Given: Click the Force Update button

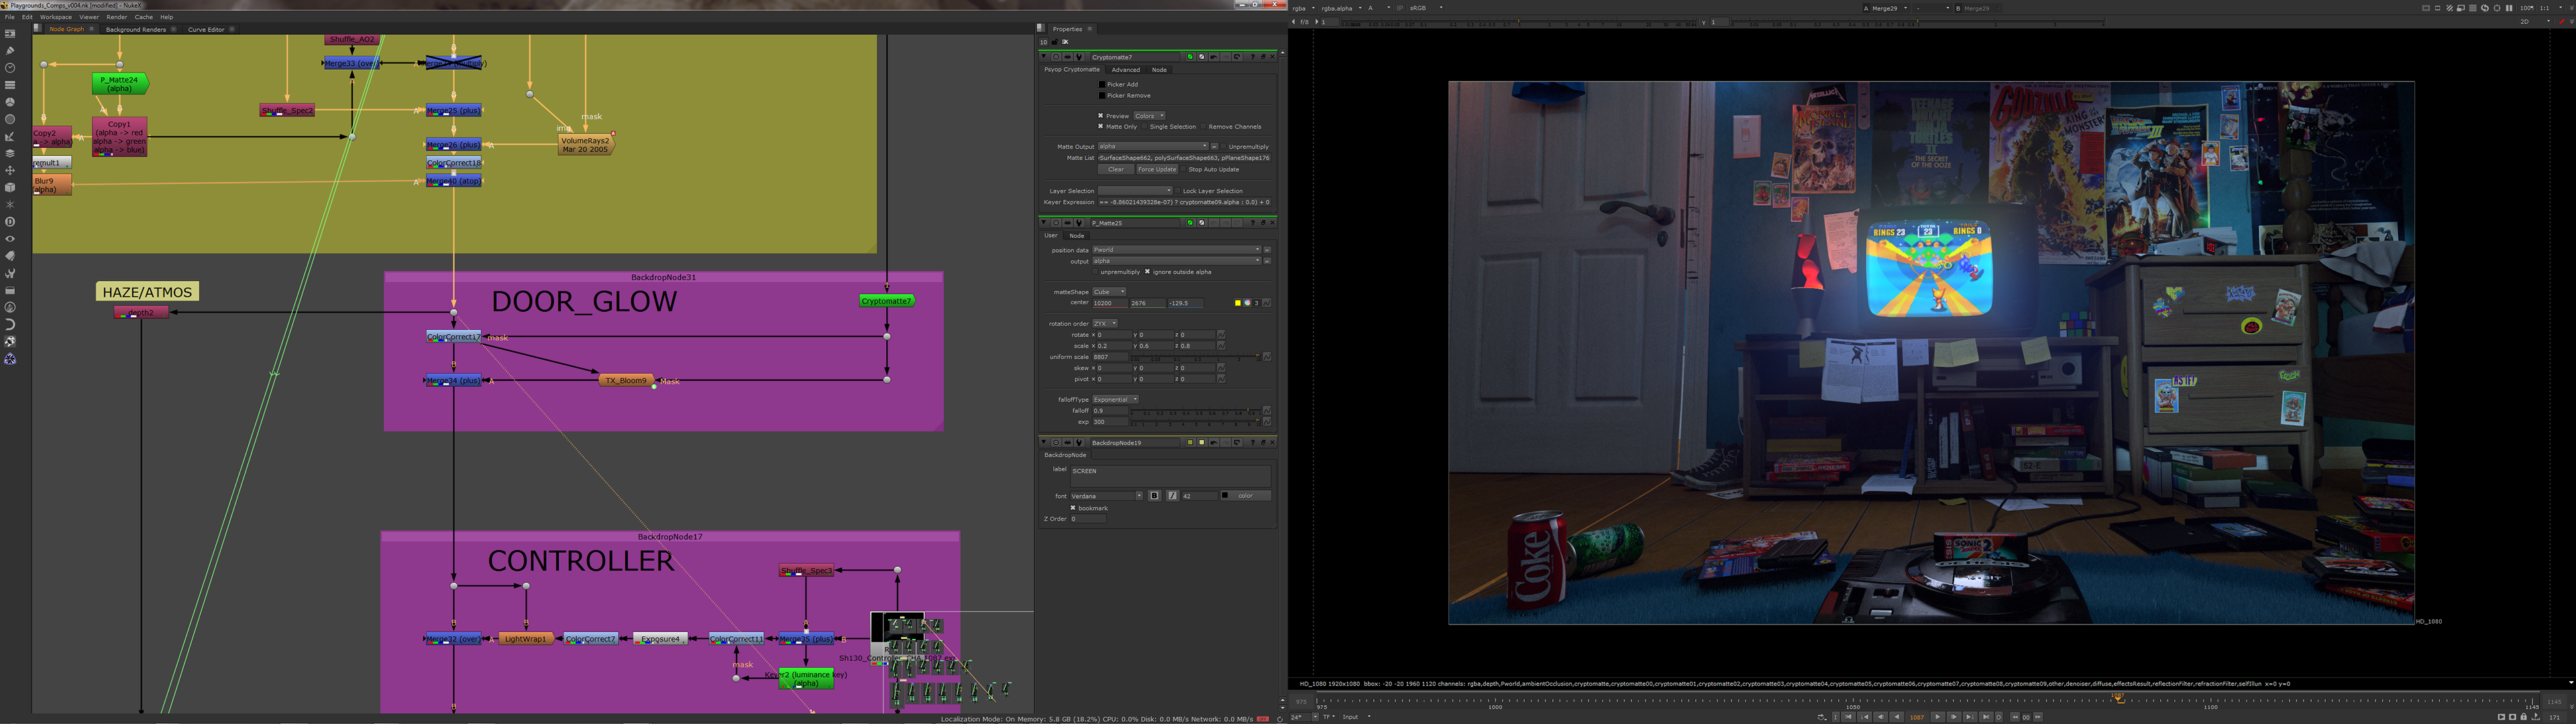Looking at the screenshot, I should point(1157,169).
